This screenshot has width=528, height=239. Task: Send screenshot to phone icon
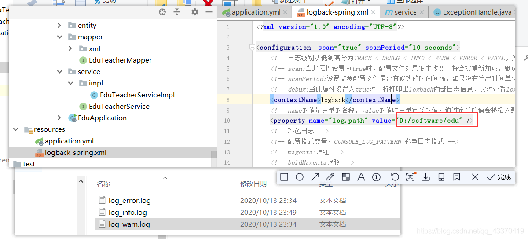pyautogui.click(x=441, y=177)
